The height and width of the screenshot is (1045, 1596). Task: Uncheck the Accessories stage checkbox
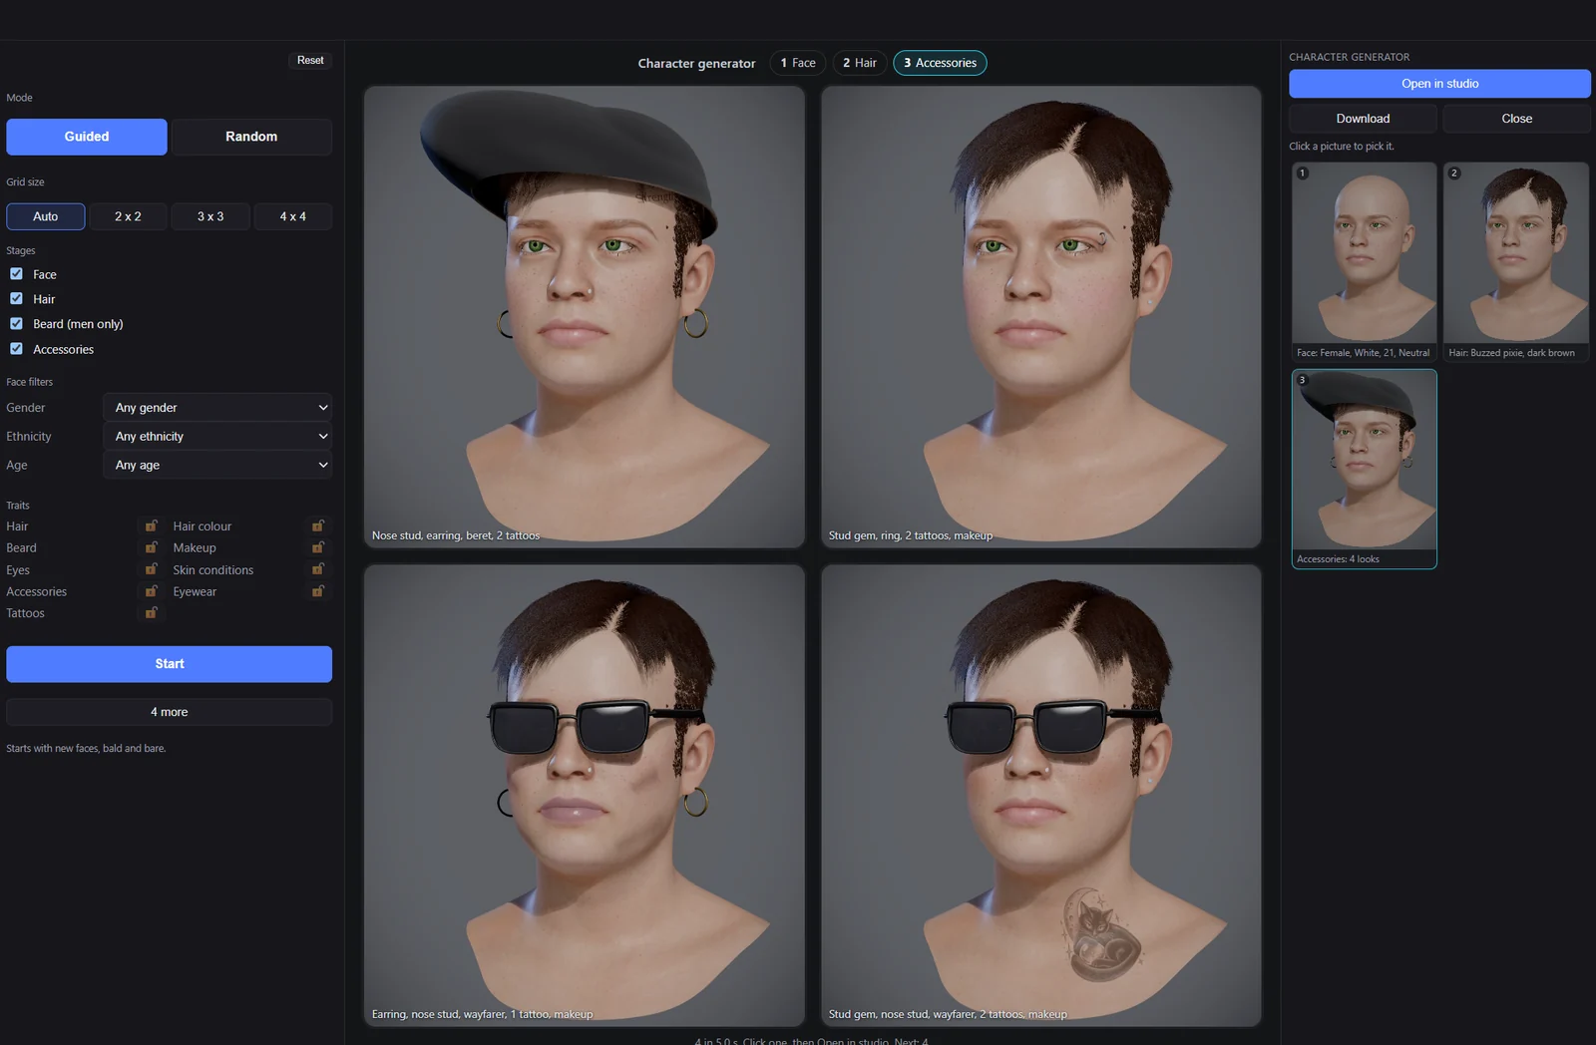coord(16,348)
